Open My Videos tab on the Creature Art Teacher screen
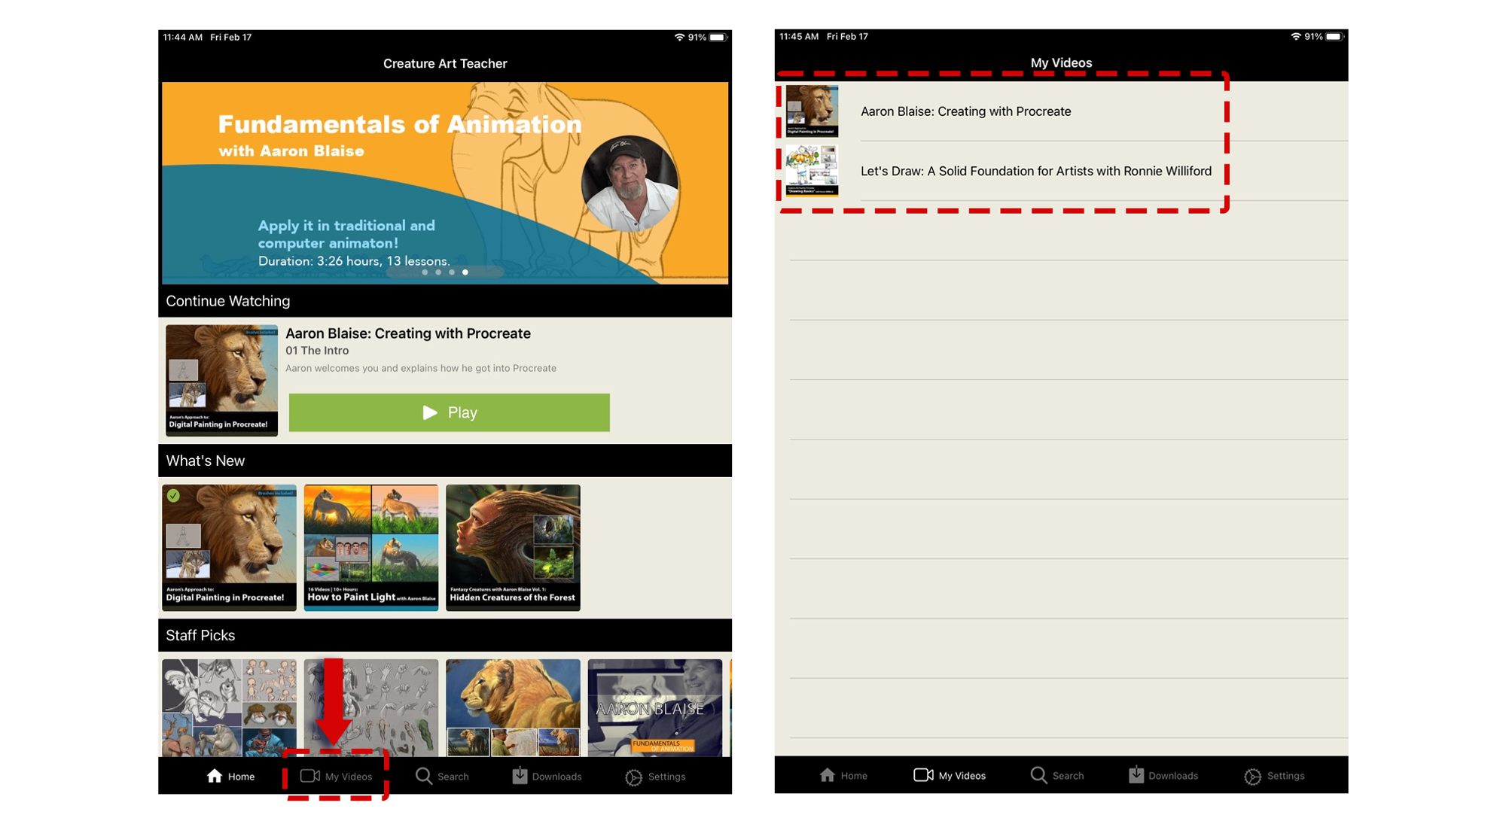 336,776
